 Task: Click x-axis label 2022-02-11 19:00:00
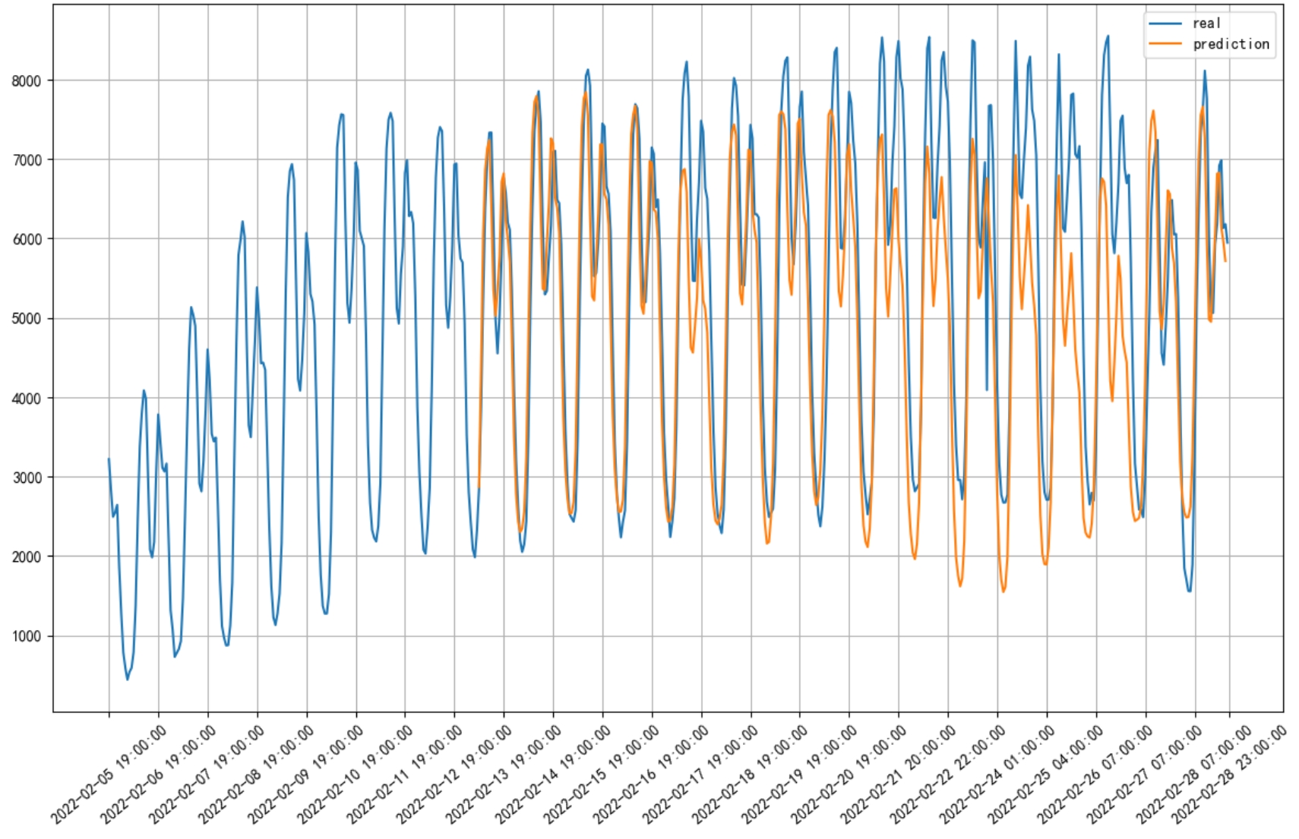click(x=405, y=774)
